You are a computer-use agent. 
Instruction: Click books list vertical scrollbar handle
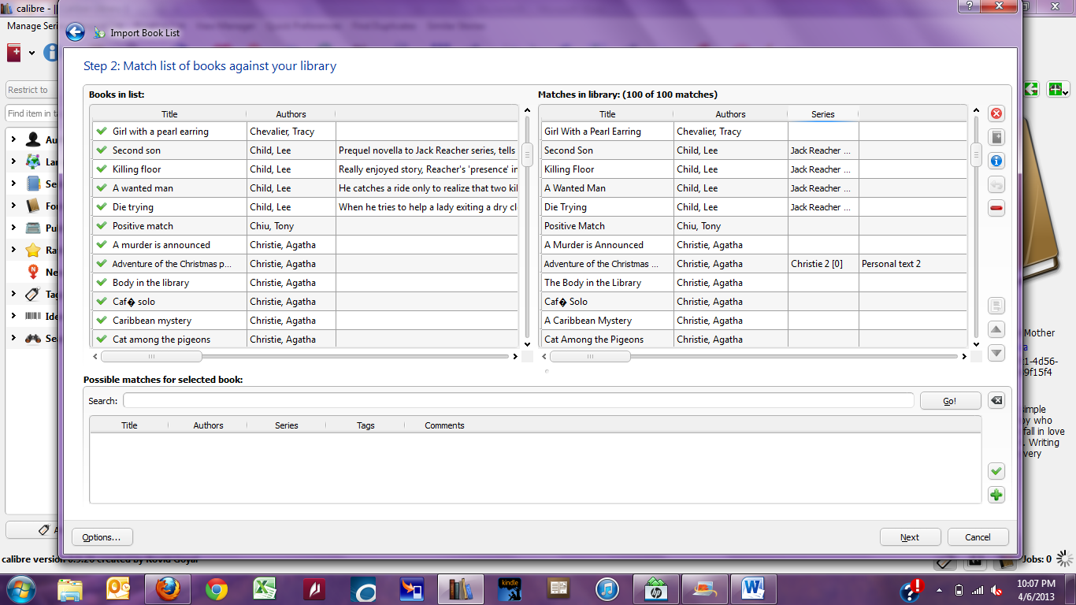click(527, 155)
